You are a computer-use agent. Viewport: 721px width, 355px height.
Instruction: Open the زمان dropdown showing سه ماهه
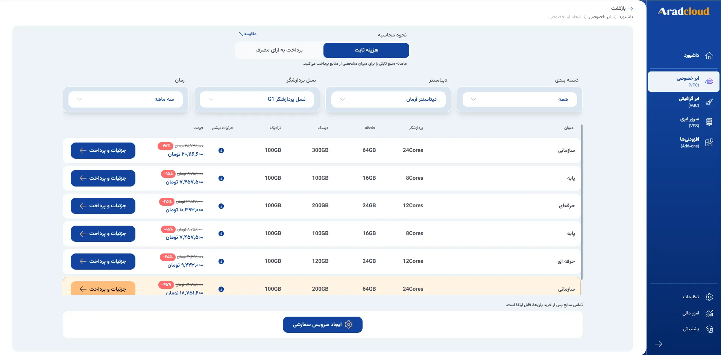point(126,99)
